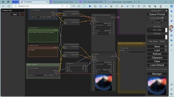
Task: Open browser split screen icon
Action: pyautogui.click(x=139, y=6)
